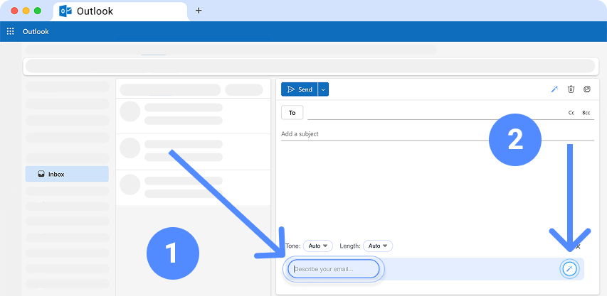
Task: Select the Outlook browser tab
Action: pyautogui.click(x=120, y=11)
